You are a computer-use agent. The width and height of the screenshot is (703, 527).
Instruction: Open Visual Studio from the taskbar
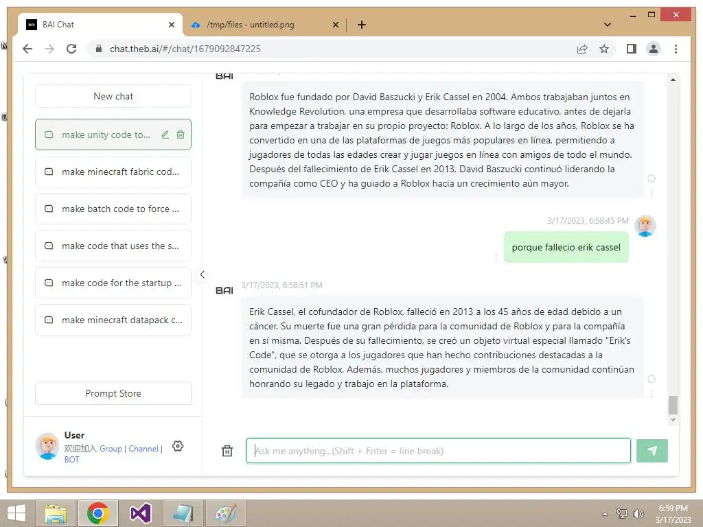click(x=141, y=513)
